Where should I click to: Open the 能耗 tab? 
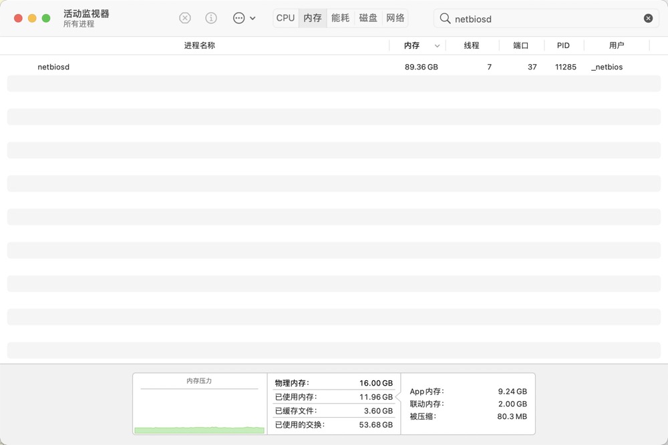tap(341, 18)
